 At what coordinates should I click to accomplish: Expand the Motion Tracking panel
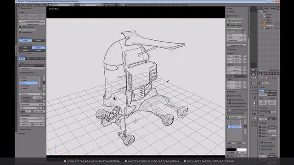pyautogui.click(x=235, y=100)
